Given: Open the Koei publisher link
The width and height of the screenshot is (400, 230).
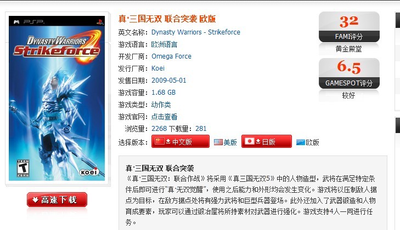Looking at the screenshot, I should (158, 68).
